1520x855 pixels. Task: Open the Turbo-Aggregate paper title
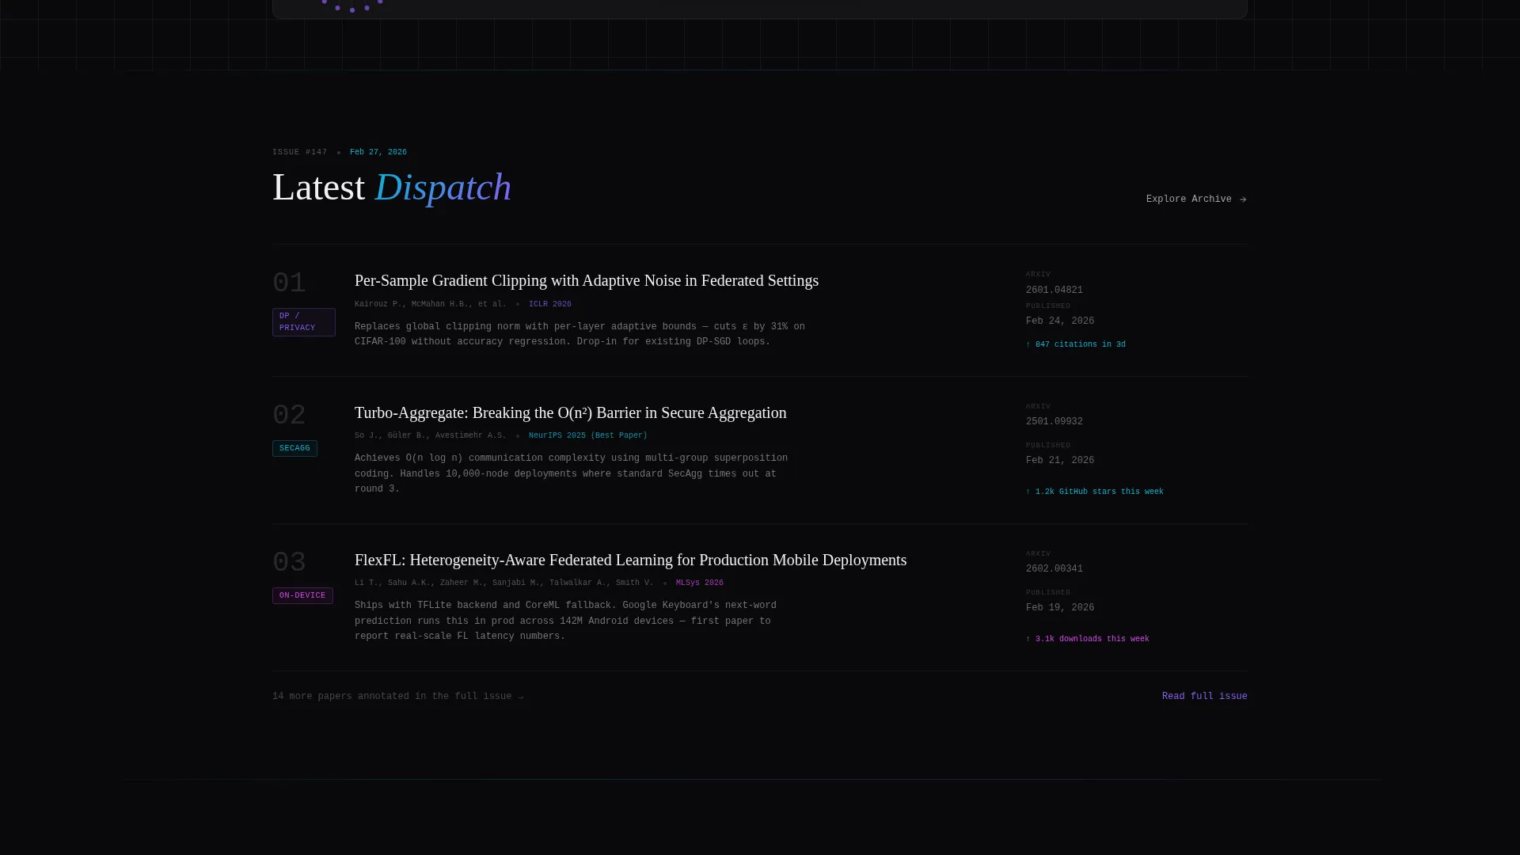pos(571,412)
